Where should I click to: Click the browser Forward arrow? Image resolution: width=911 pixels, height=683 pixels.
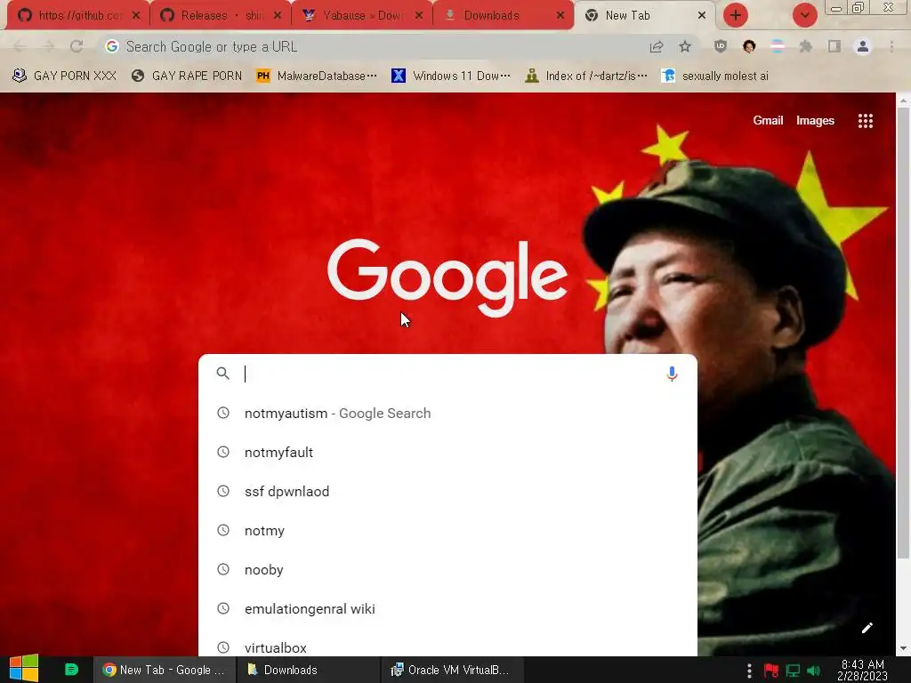pos(48,46)
